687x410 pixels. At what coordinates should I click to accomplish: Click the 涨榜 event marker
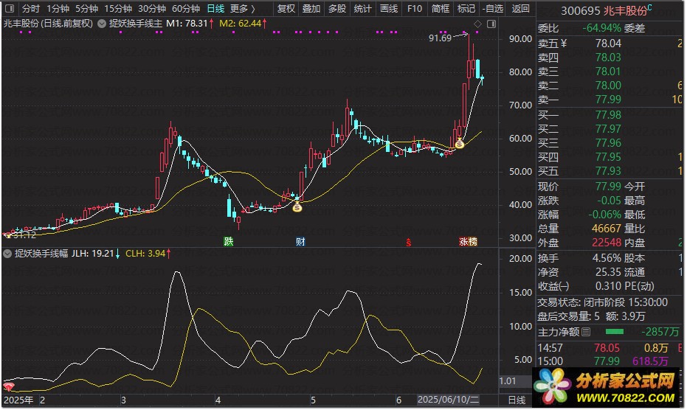468,241
